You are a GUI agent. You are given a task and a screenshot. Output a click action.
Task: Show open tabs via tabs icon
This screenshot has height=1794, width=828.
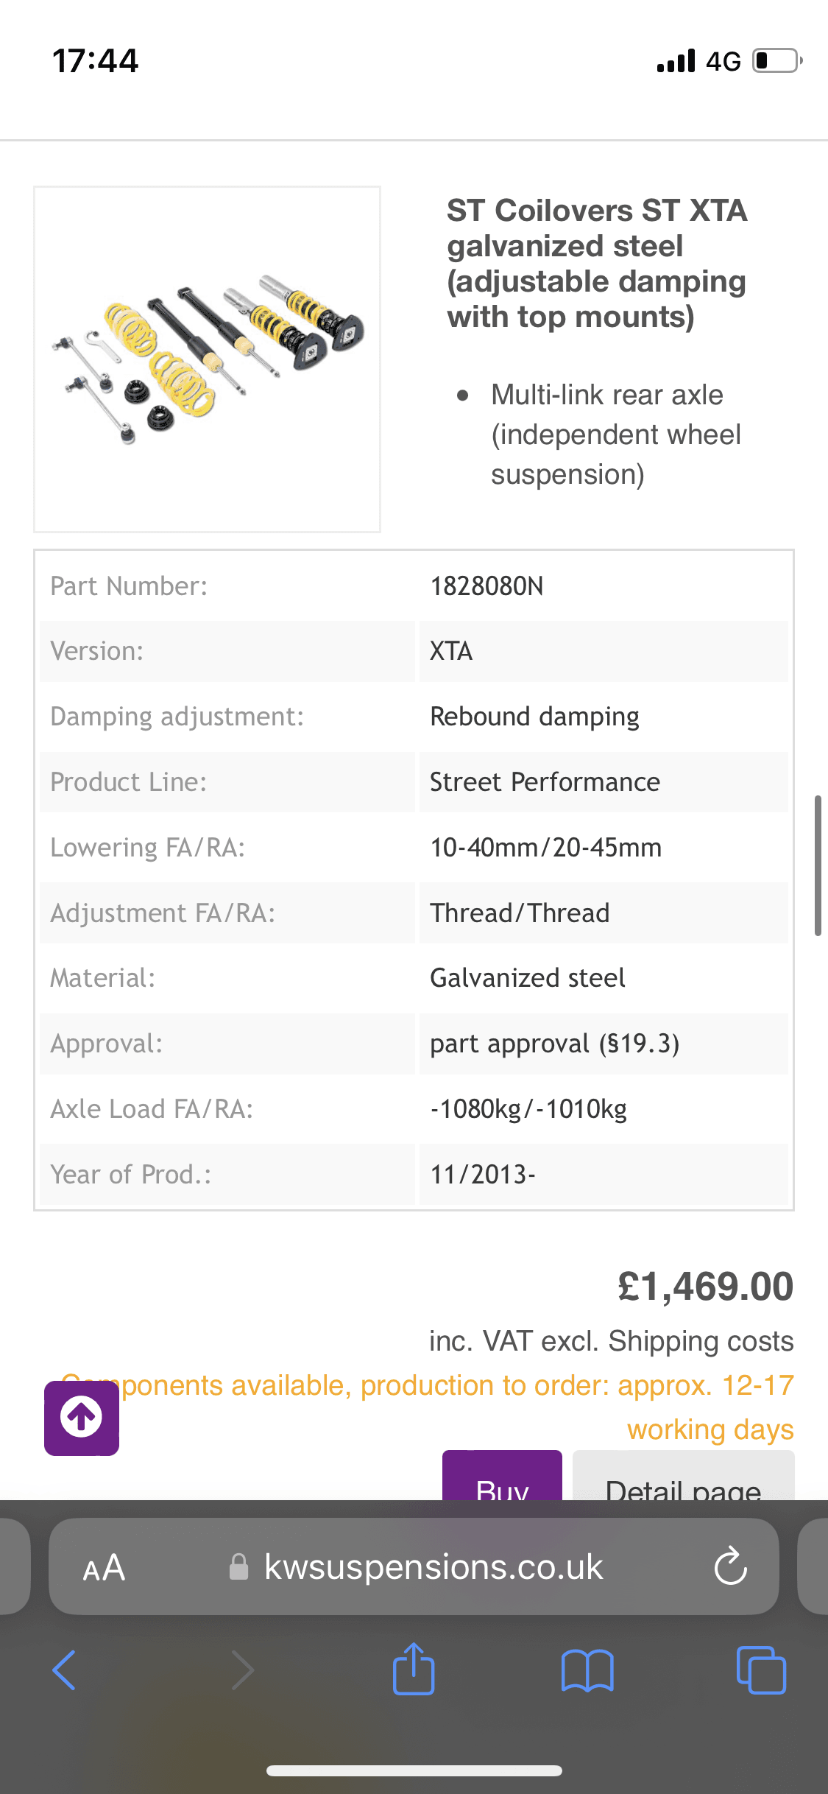tap(761, 1670)
